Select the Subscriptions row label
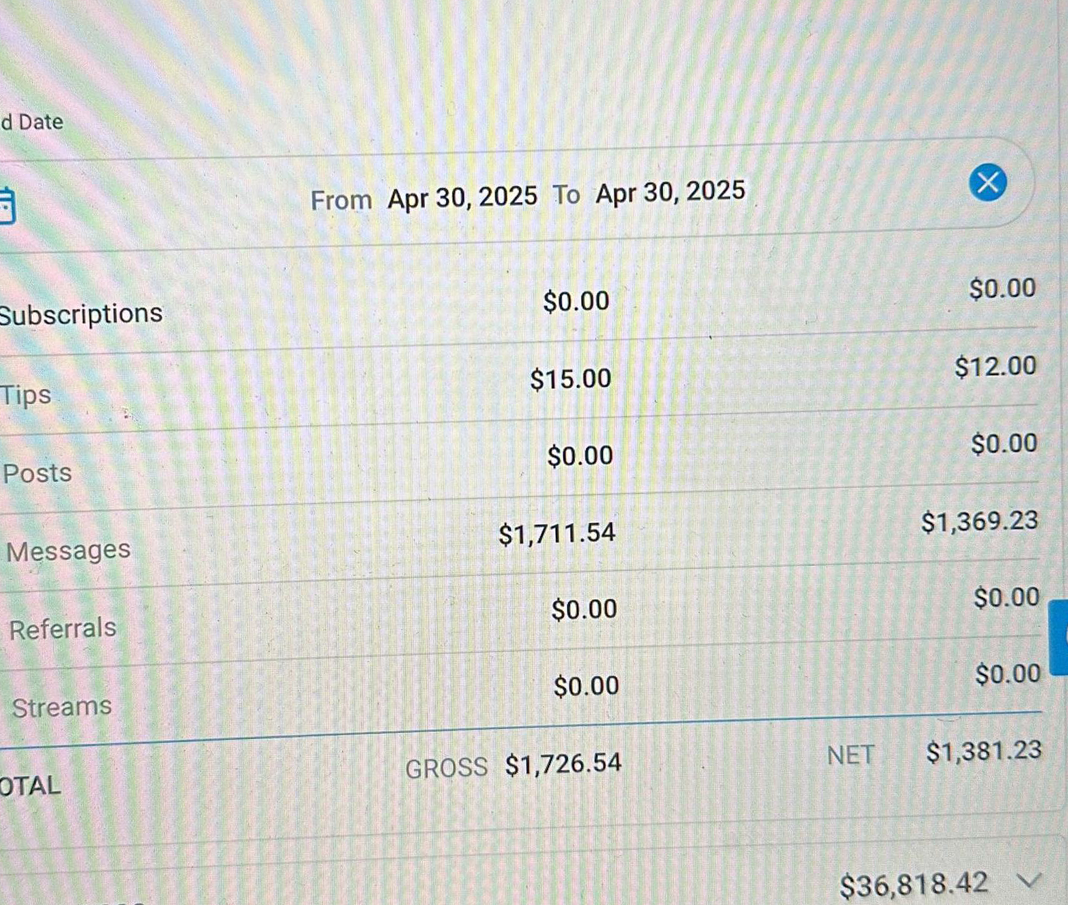Screen dimensions: 1068x905 pos(81,314)
